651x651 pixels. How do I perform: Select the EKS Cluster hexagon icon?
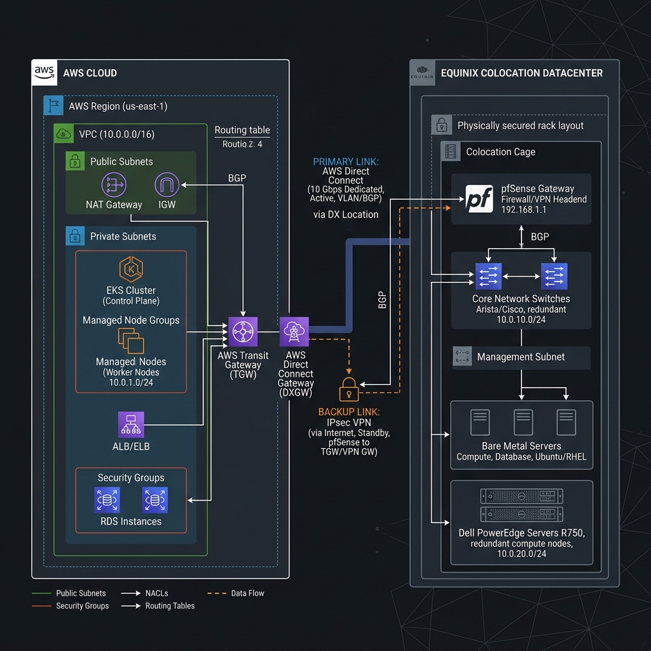tap(131, 270)
